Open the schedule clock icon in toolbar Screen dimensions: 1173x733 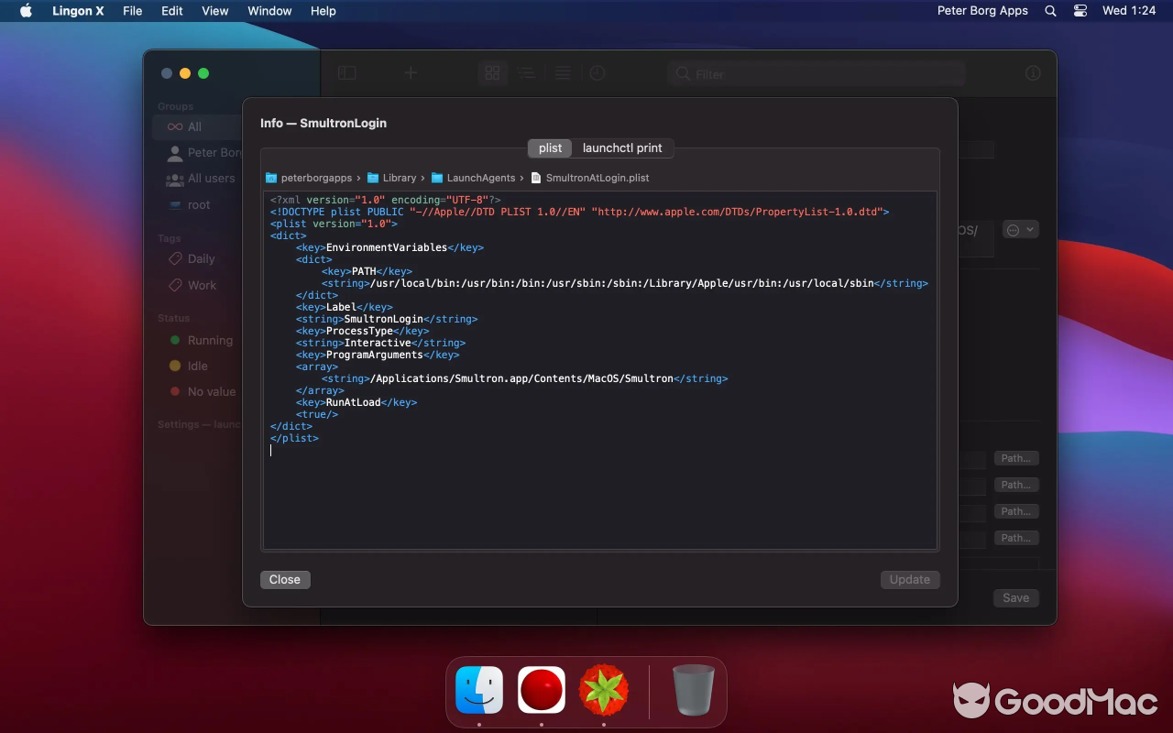coord(596,72)
